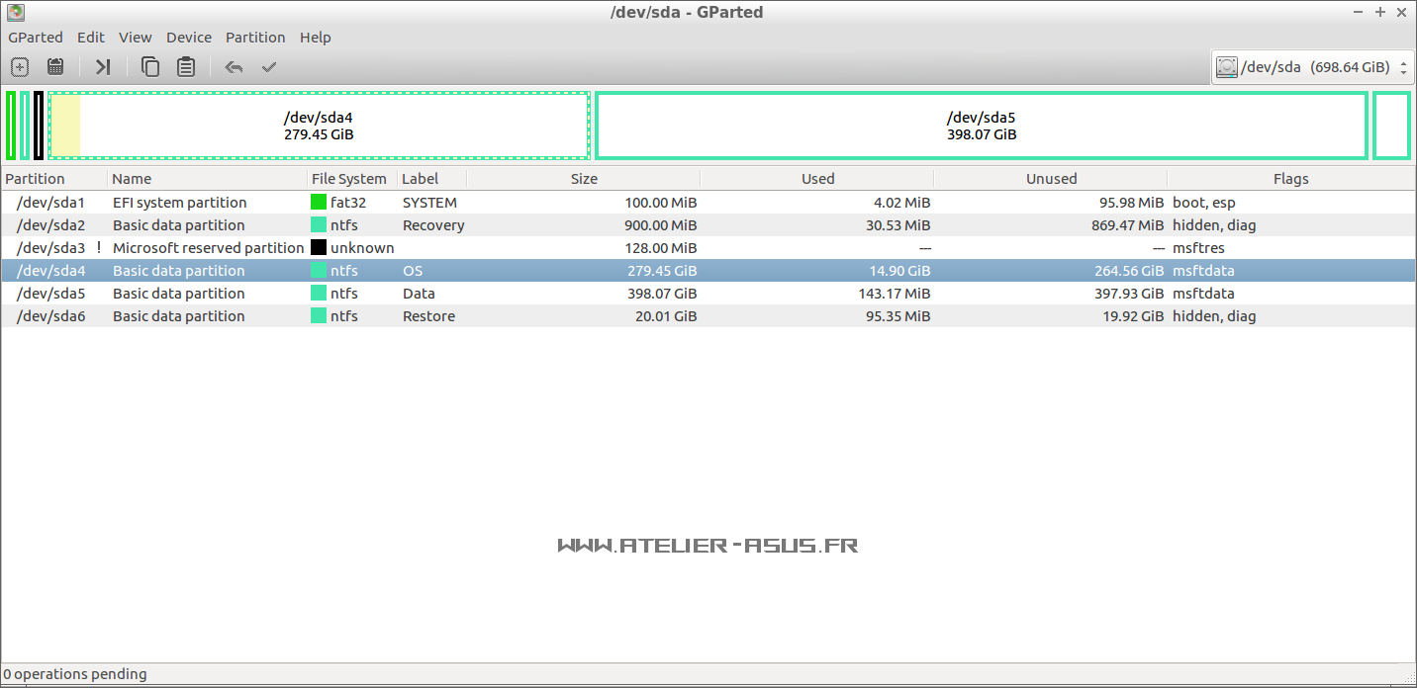Select the /dev/sda4 graphical partition block
This screenshot has width=1417, height=688.
[x=319, y=126]
